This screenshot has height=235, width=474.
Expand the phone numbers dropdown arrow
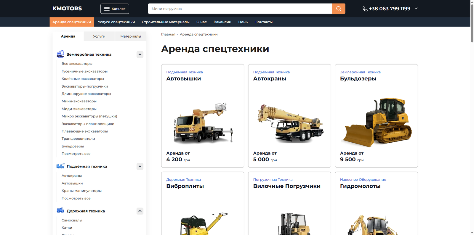(416, 9)
